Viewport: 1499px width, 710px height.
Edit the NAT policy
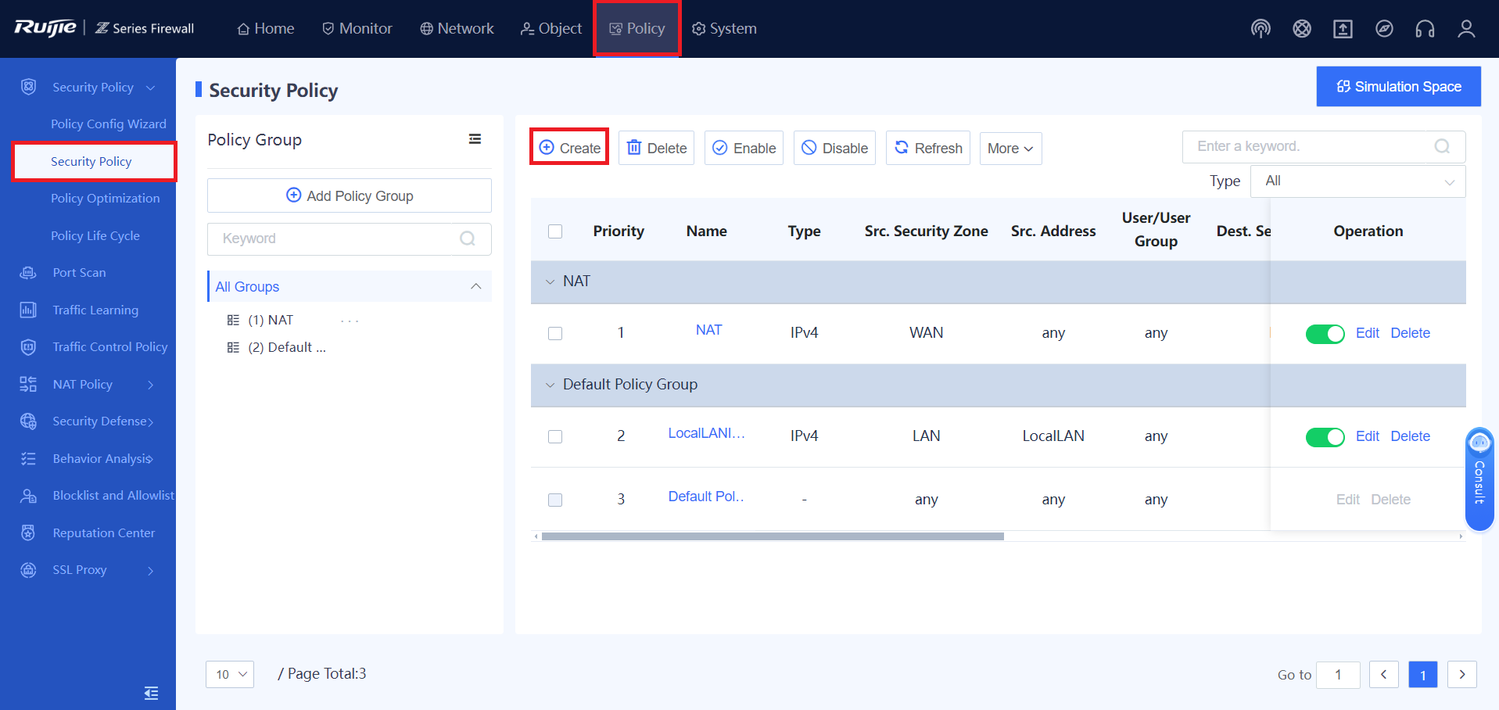1368,333
